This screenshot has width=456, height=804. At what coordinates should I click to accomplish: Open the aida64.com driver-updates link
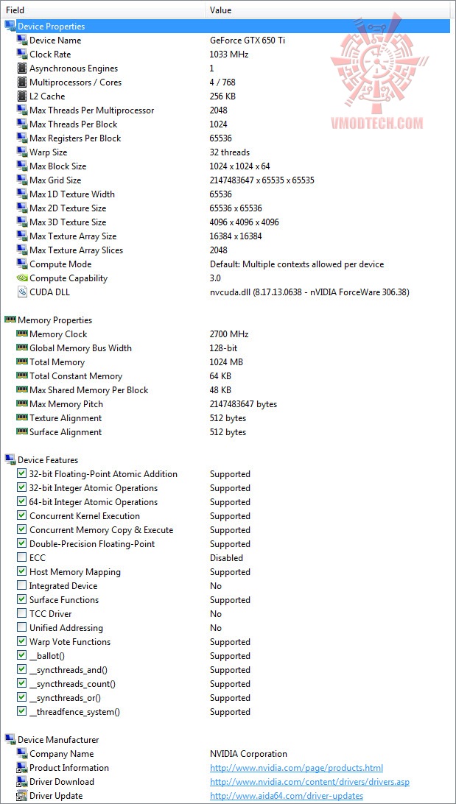pos(287,796)
